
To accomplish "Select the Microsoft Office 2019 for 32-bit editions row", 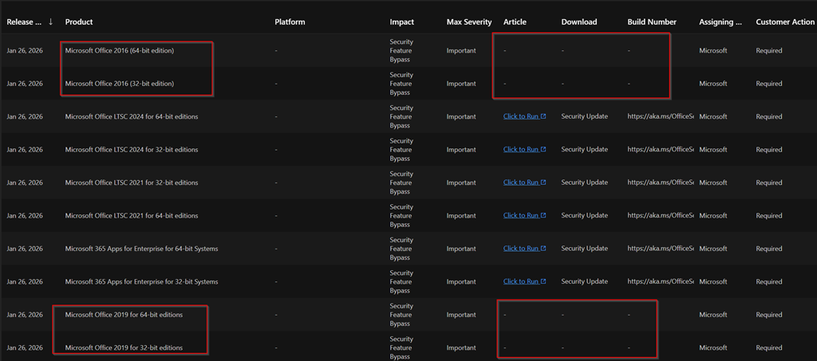I will pyautogui.click(x=124, y=348).
